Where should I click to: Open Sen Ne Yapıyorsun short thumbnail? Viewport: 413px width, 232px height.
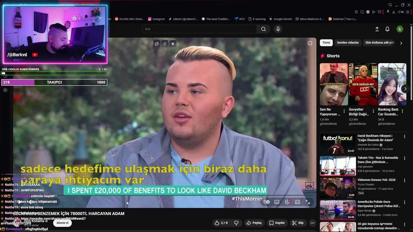334,84
